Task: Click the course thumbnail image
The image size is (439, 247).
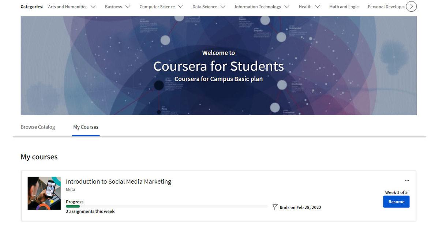Action: click(x=44, y=193)
